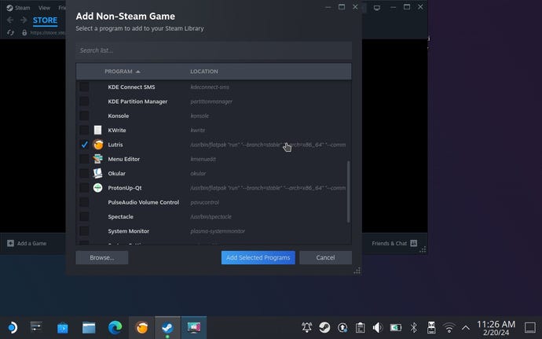Cancel the Add Non-Steam Game dialog
542x339 pixels.
pos(325,257)
